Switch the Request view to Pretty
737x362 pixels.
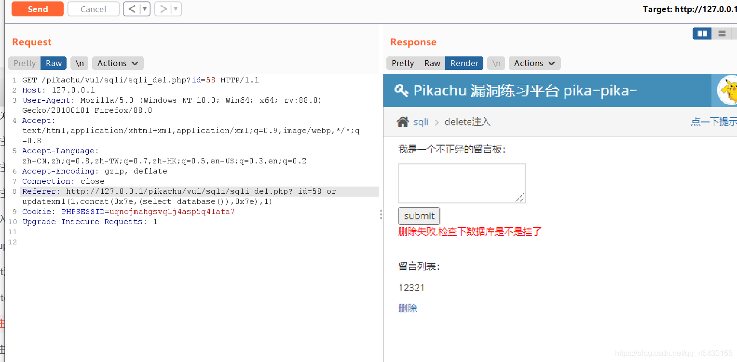pyautogui.click(x=25, y=63)
